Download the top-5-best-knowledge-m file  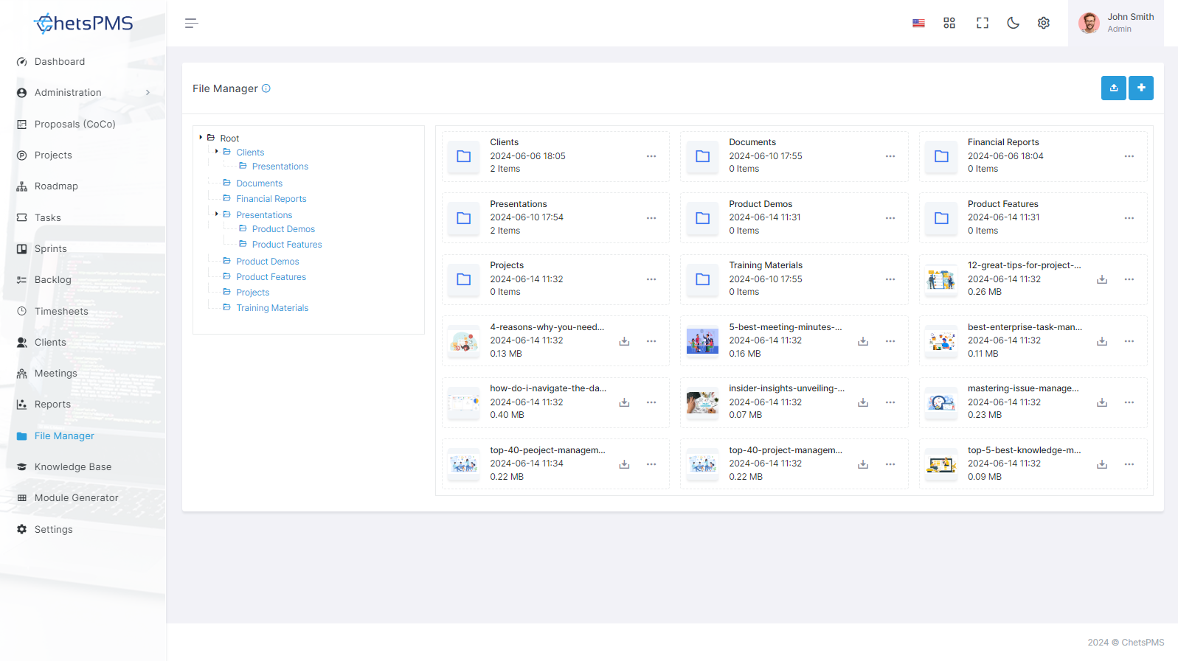(1102, 464)
